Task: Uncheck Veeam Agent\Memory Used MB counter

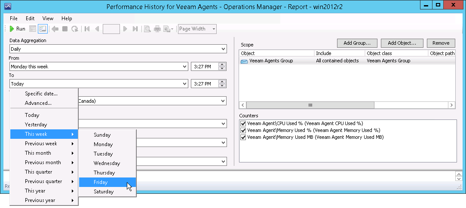Action: tap(243, 137)
